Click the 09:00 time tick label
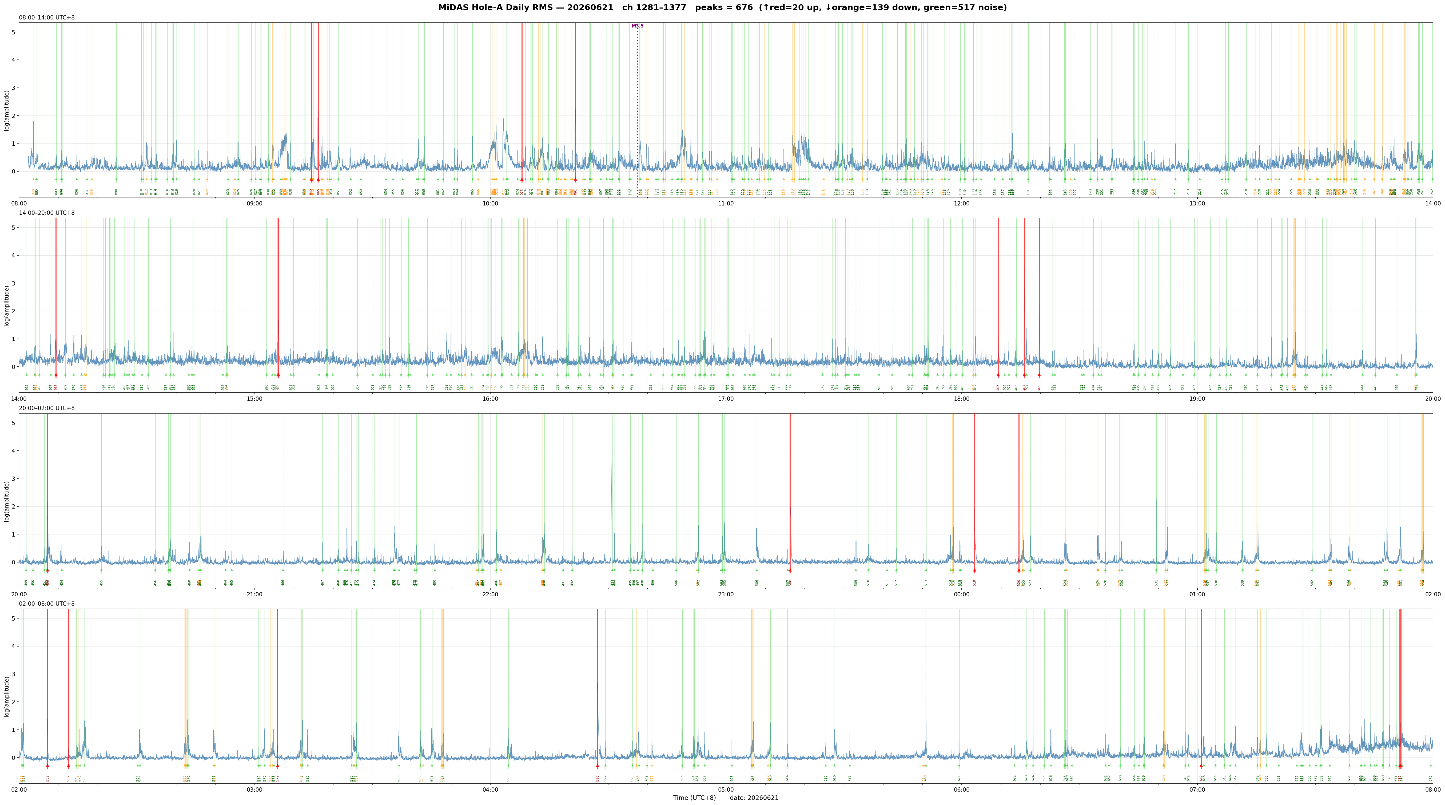 [x=255, y=203]
